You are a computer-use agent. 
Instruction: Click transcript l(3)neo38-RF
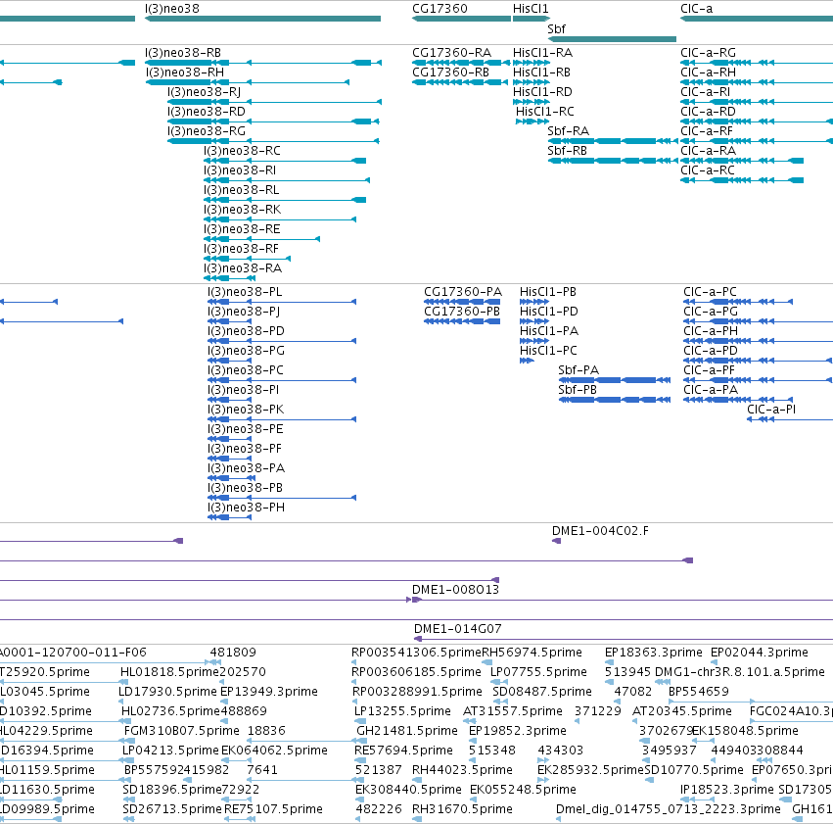[x=247, y=259]
